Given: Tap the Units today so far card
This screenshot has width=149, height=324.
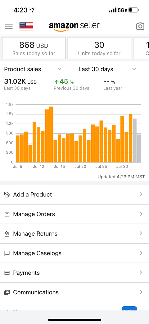Looking at the screenshot, I should click(99, 48).
